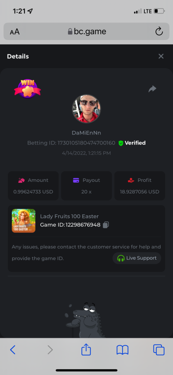The width and height of the screenshot is (173, 375).
Task: Tap the share arrow icon
Action: pyautogui.click(x=152, y=89)
